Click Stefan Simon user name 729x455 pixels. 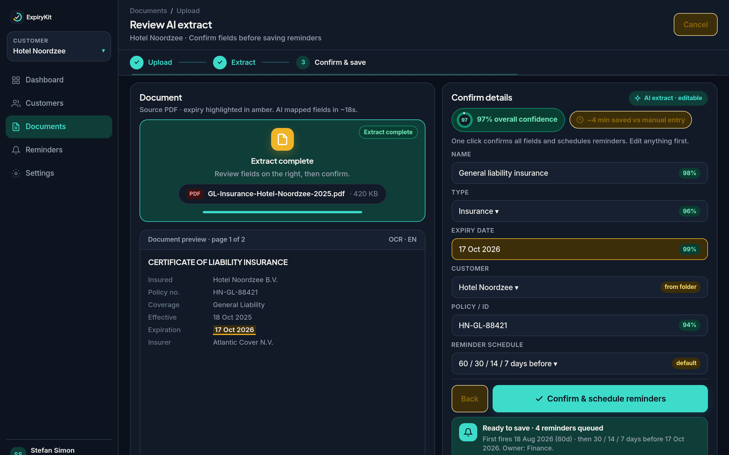click(x=52, y=450)
